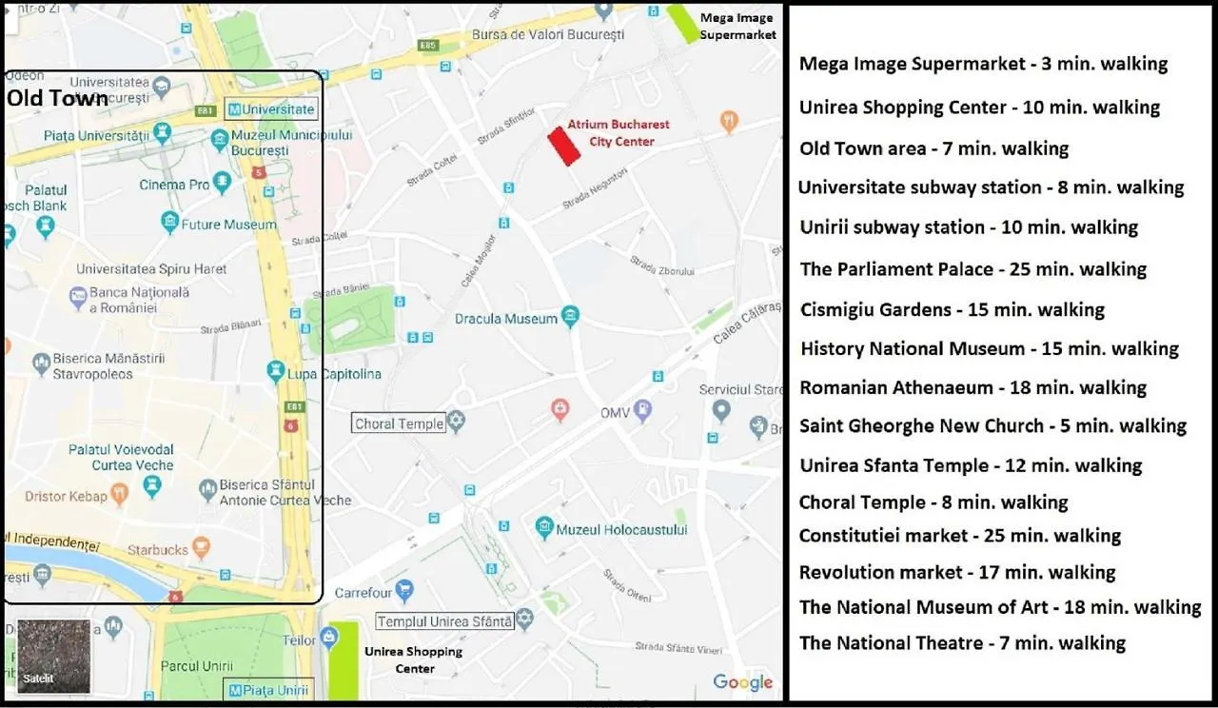Click the Dristor Kebap restaurant icon
1218x708 pixels.
(x=119, y=494)
